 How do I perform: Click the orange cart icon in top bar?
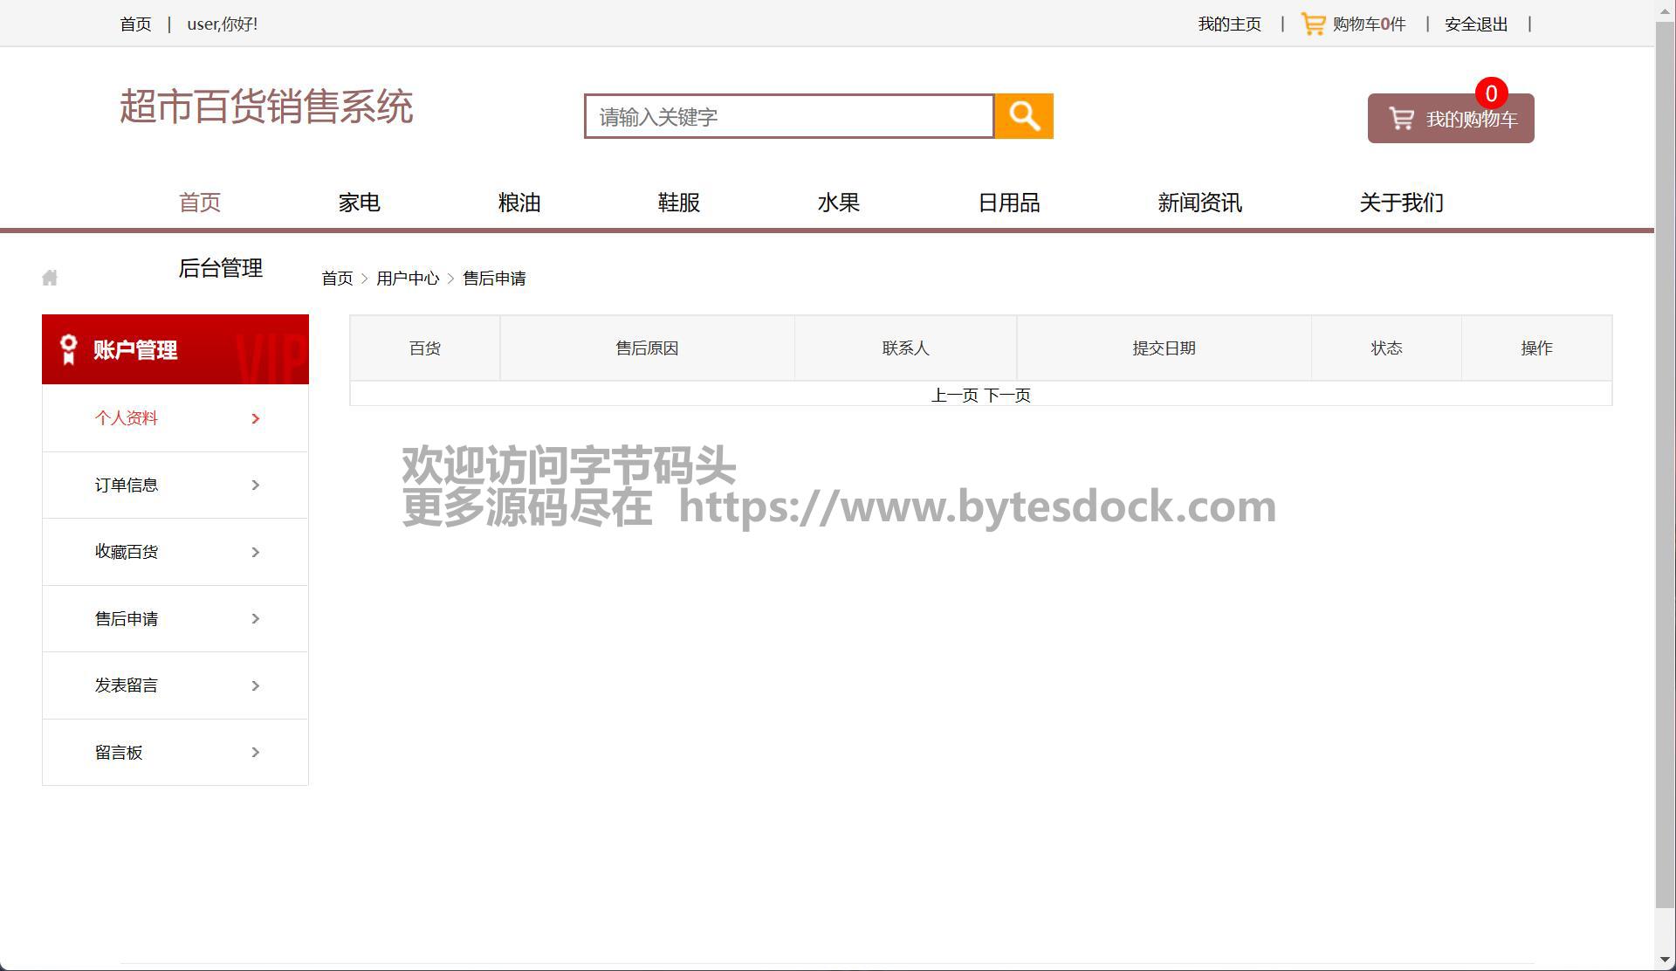pyautogui.click(x=1313, y=24)
